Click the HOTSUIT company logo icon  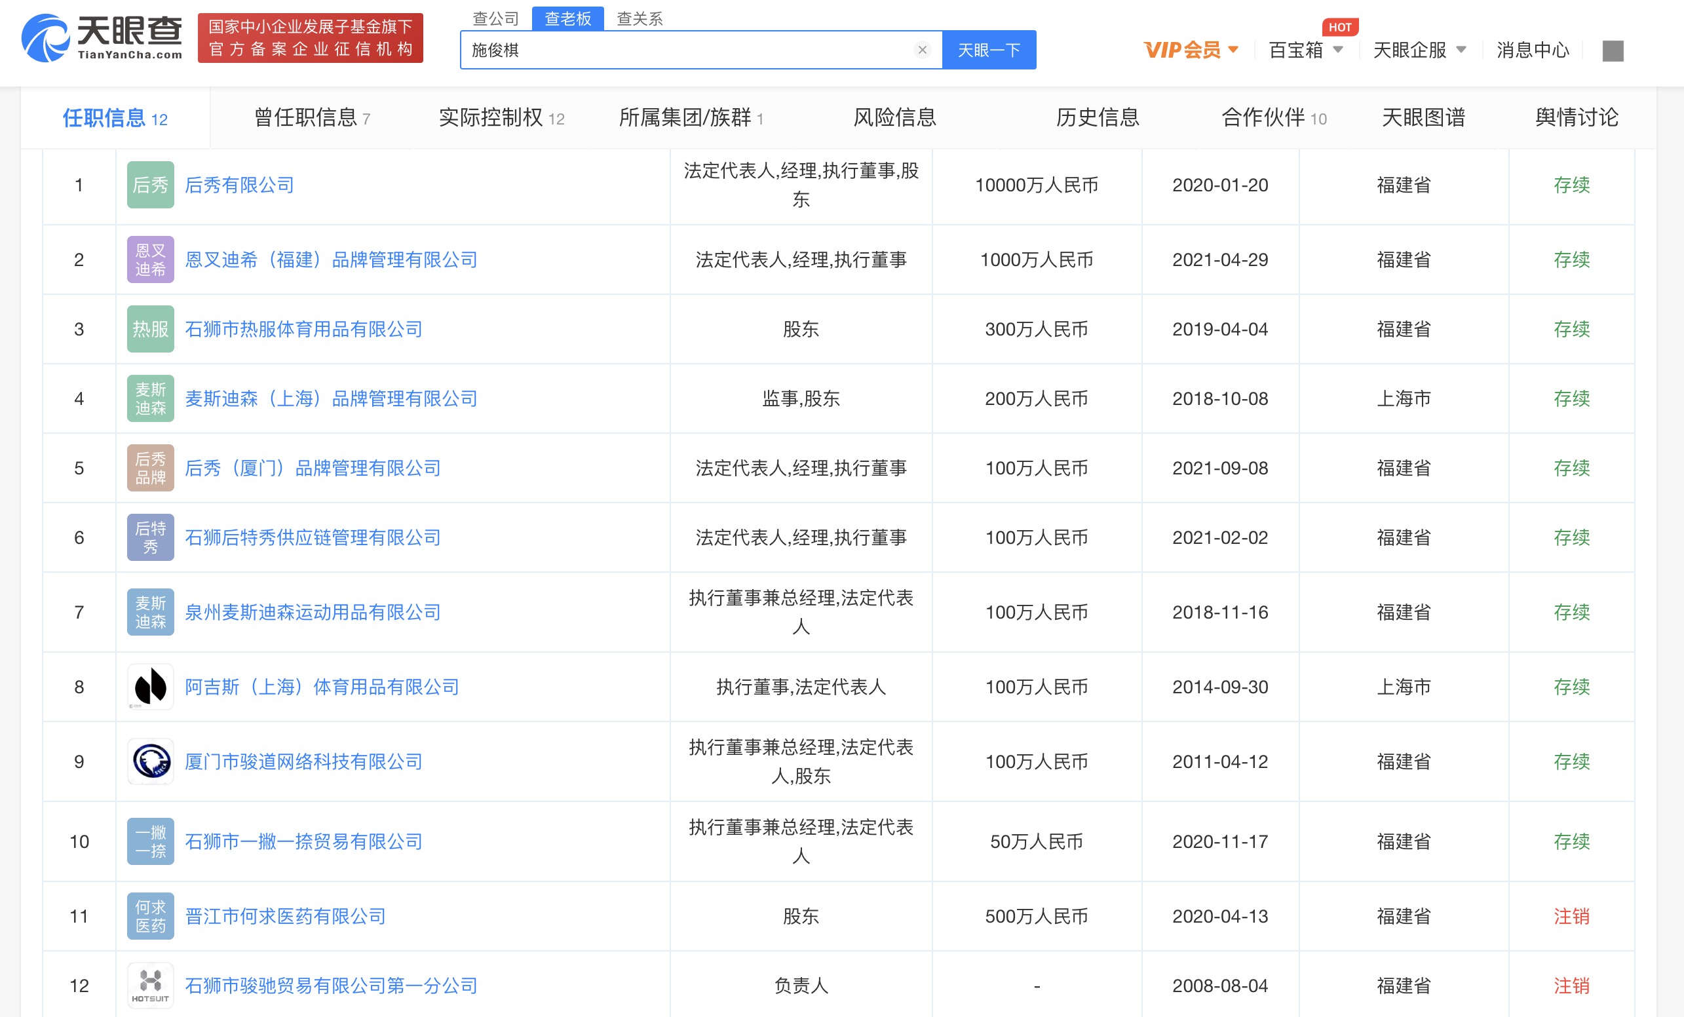point(150,985)
